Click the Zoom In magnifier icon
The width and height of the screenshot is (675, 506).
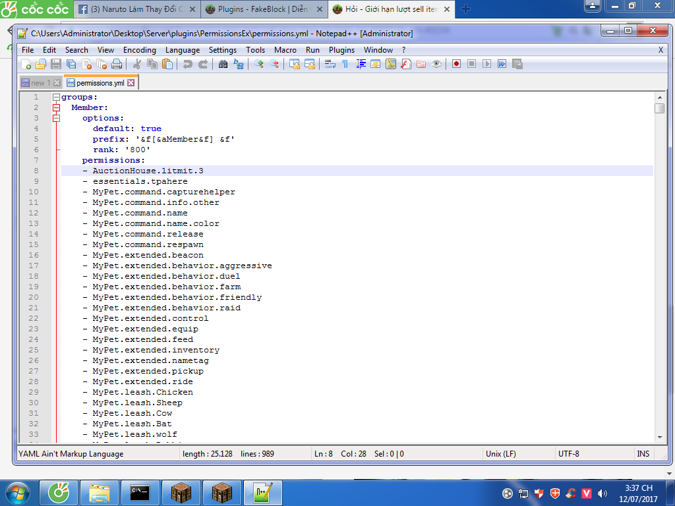pos(259,64)
